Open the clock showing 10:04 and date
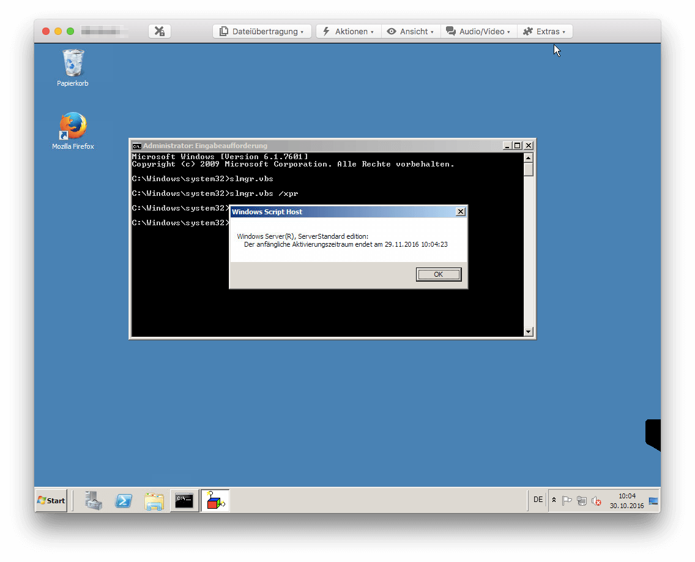The width and height of the screenshot is (695, 562). click(626, 501)
